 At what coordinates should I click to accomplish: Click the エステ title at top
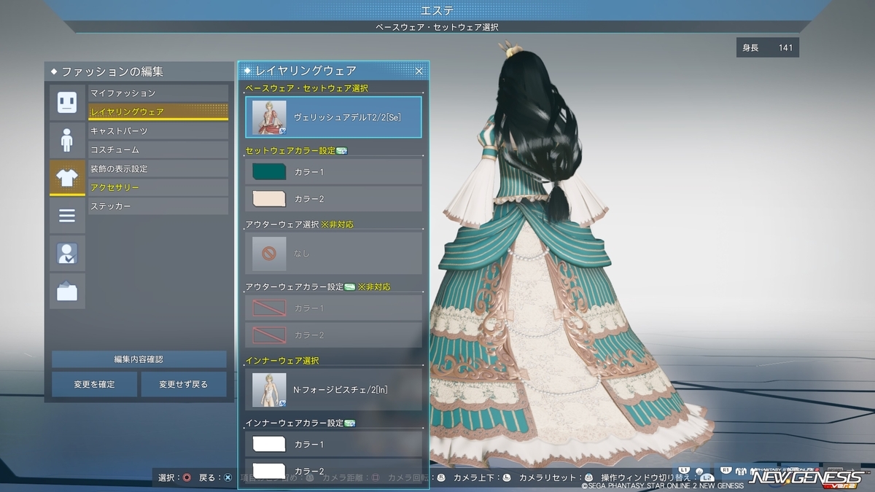[x=437, y=9]
